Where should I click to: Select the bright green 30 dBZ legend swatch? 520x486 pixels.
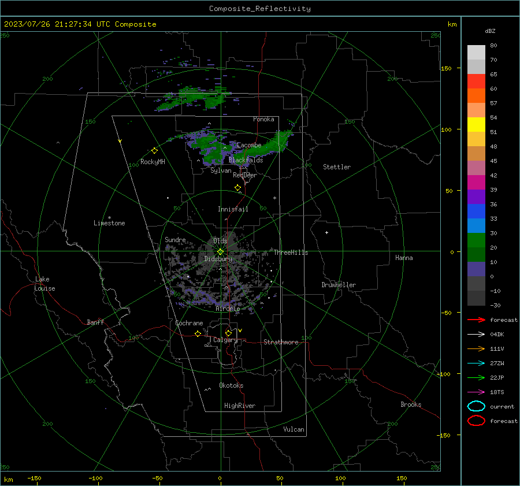pos(476,240)
